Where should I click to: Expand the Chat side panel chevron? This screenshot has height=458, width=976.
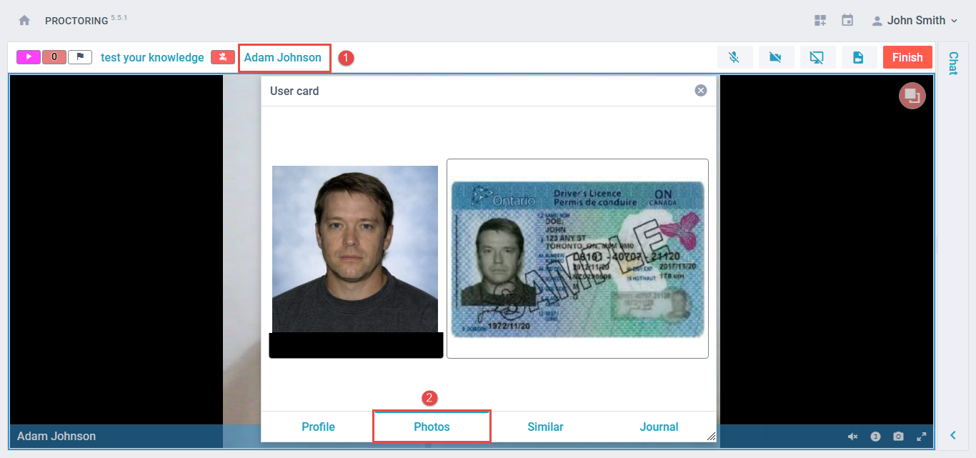point(952,435)
